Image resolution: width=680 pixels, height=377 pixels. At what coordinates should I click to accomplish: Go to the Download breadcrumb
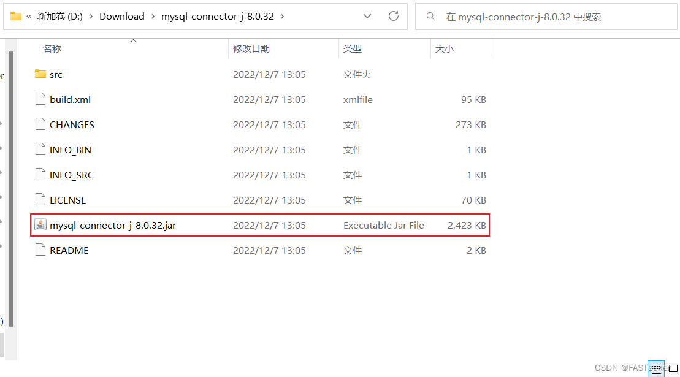tap(122, 17)
